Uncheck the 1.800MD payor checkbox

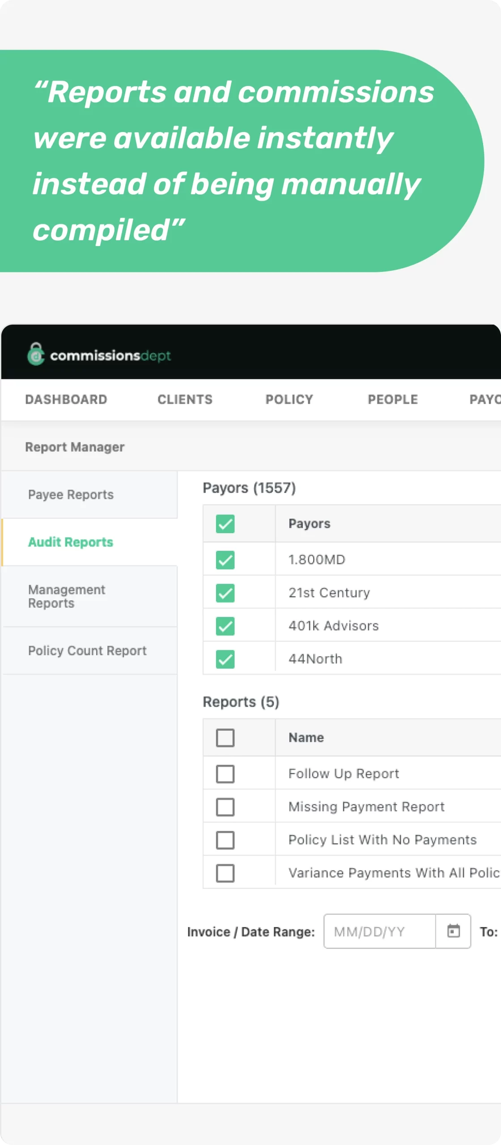tap(225, 560)
